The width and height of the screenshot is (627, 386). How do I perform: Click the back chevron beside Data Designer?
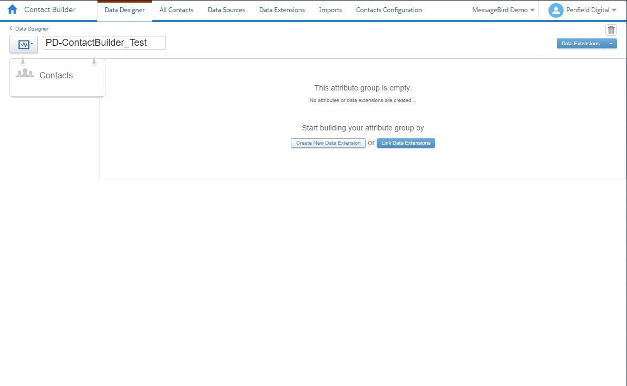[11, 28]
